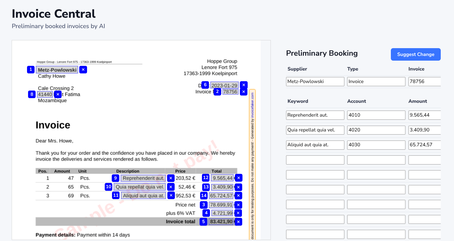Select the highlighted 78.699,91 price net value
454x241 pixels.
[221, 205]
